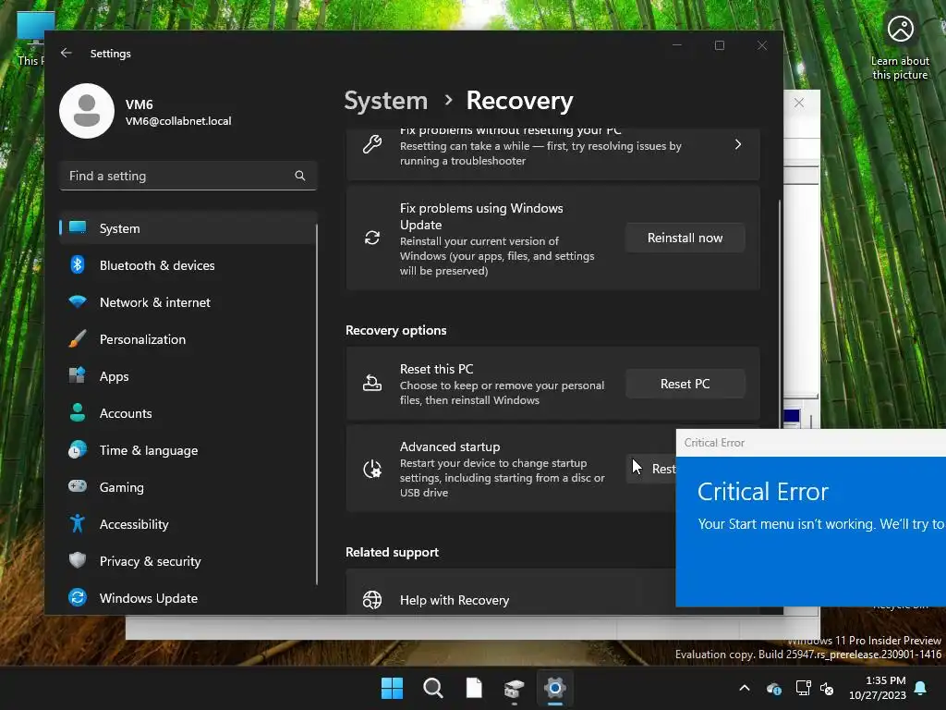Click the Bluetooth icon in sidebar

(78, 264)
